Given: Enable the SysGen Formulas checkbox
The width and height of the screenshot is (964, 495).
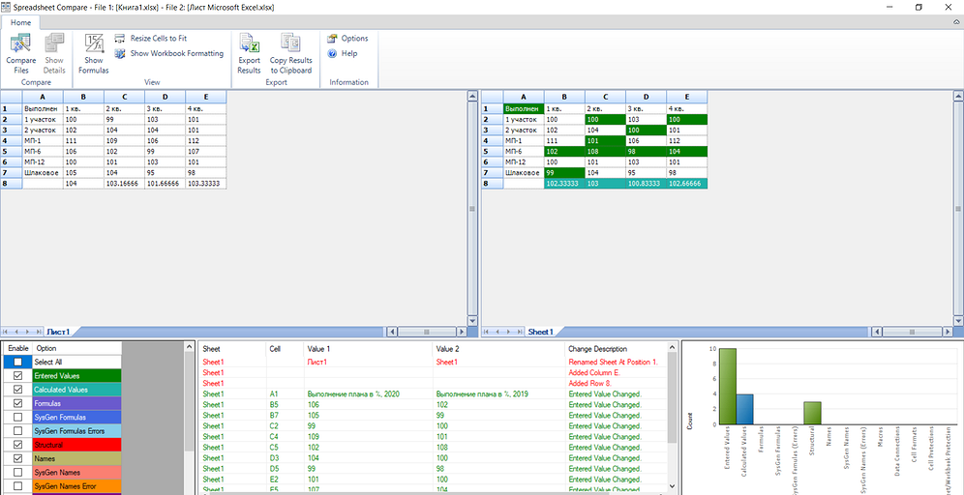Looking at the screenshot, I should (x=17, y=417).
